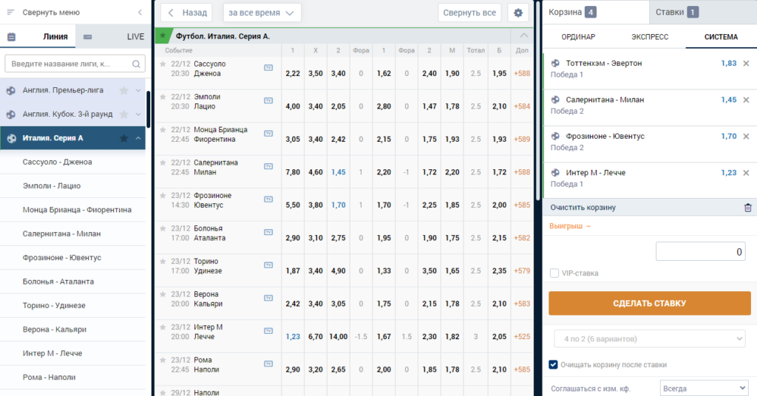Click the star in Футбол. Италия. Серия А header
This screenshot has width=757, height=396.
(x=163, y=35)
